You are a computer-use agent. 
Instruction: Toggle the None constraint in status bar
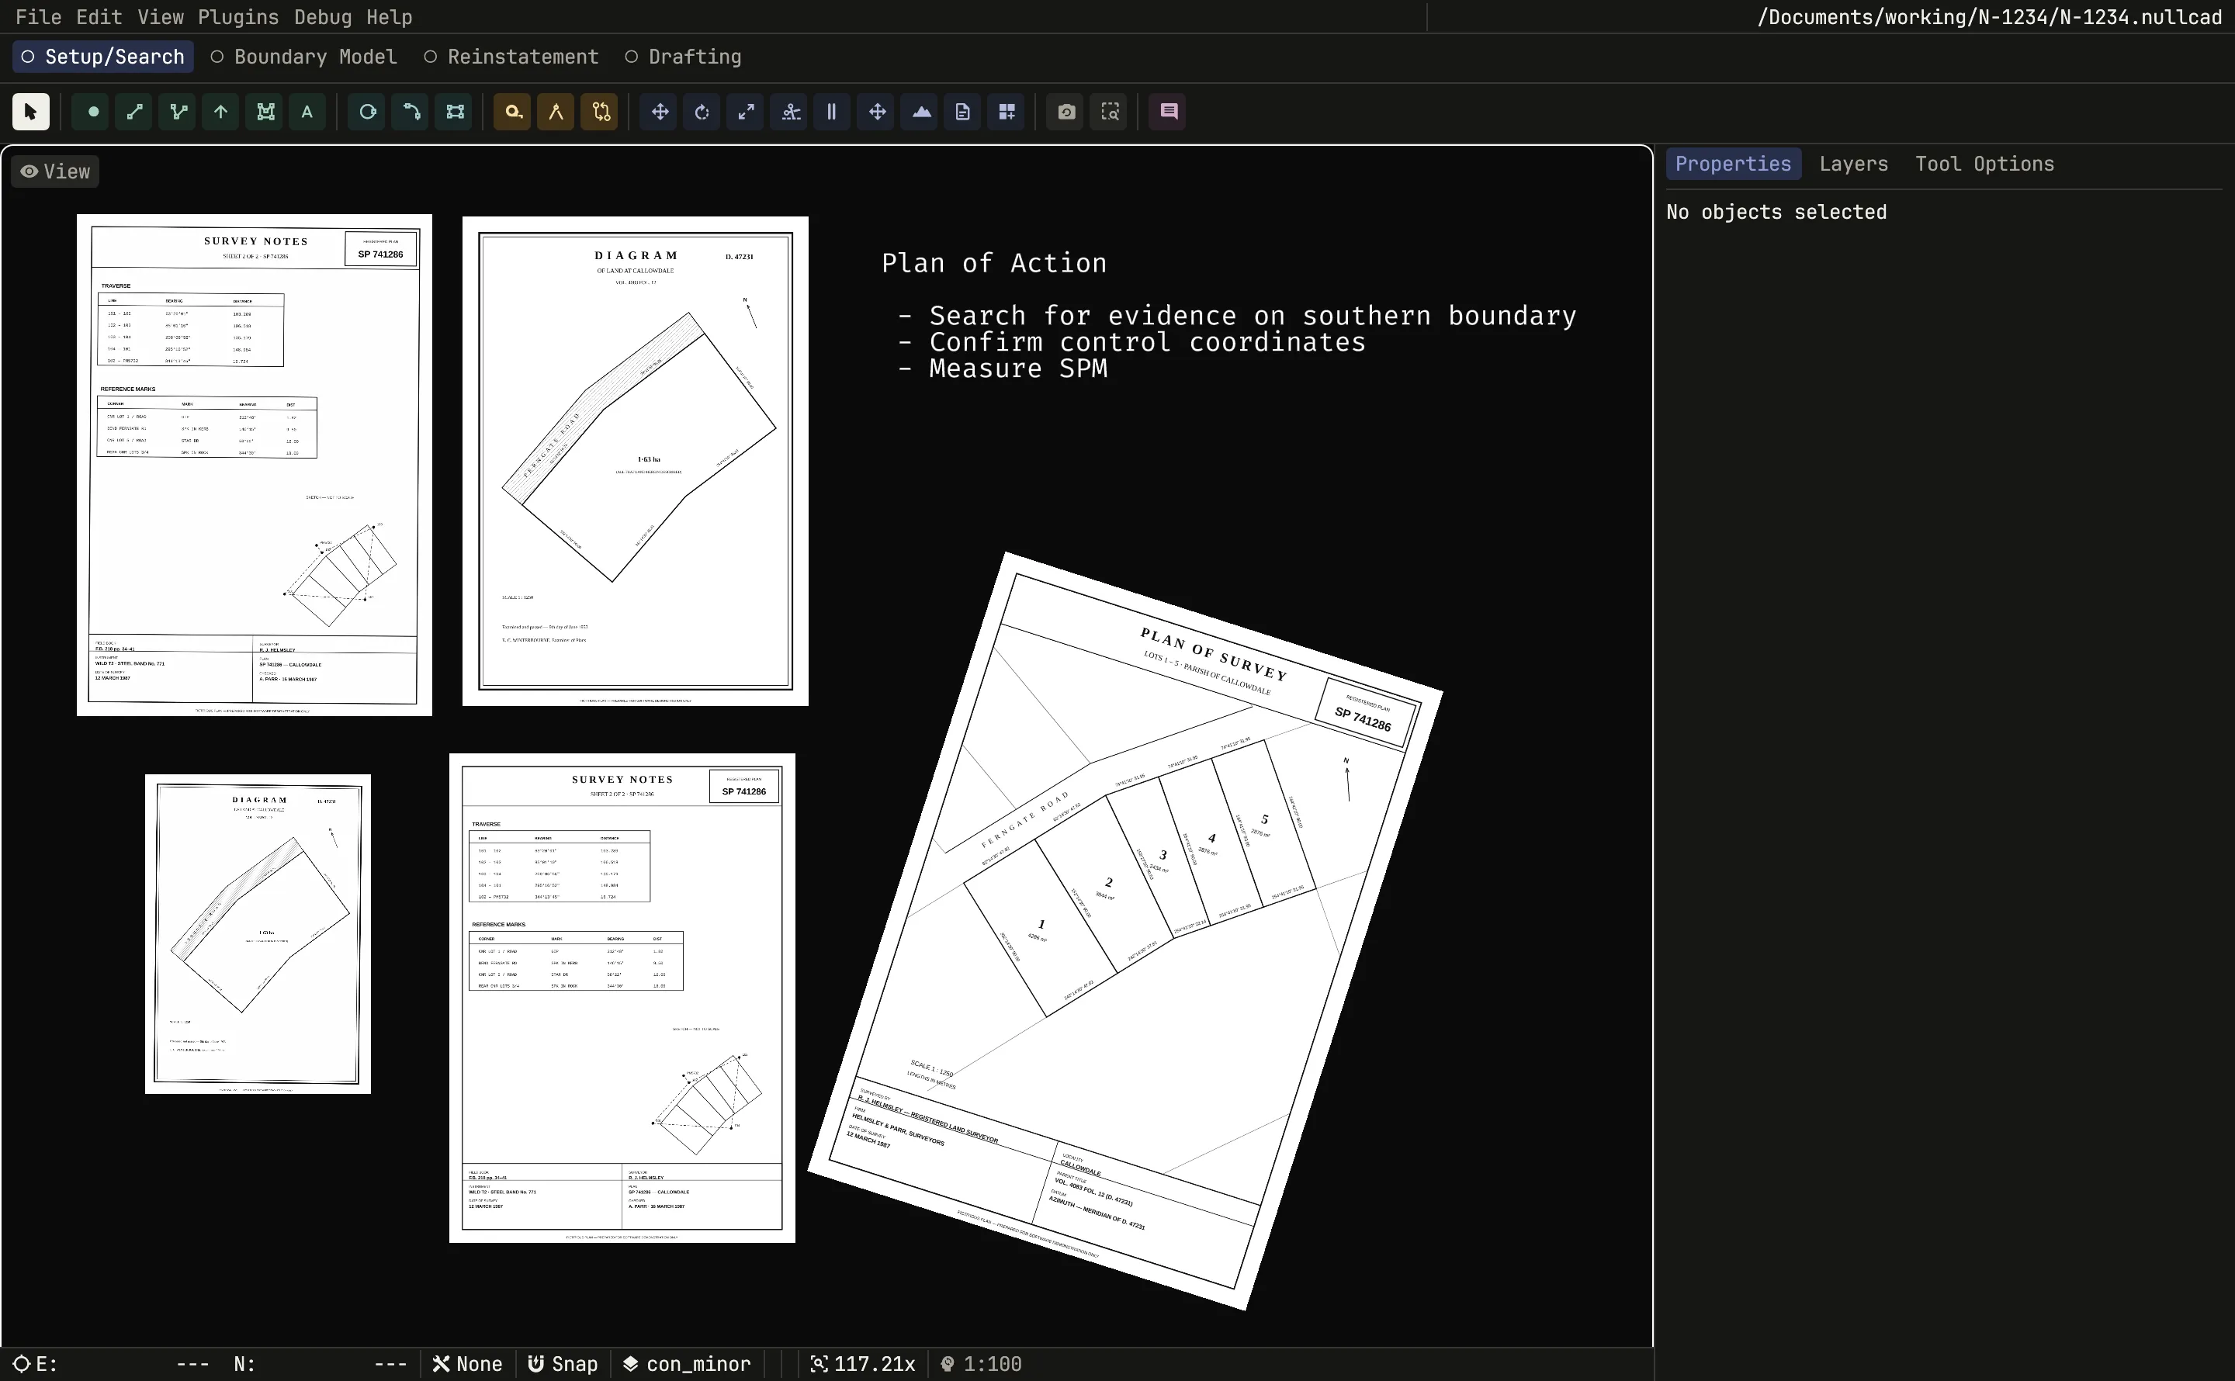(468, 1364)
